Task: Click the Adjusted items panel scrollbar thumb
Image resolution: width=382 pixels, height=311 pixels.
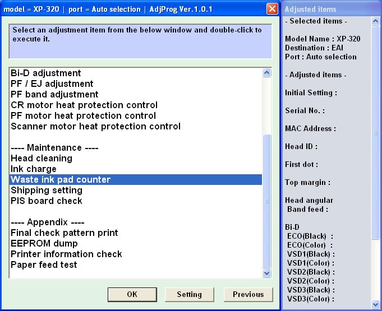Action: point(375,133)
